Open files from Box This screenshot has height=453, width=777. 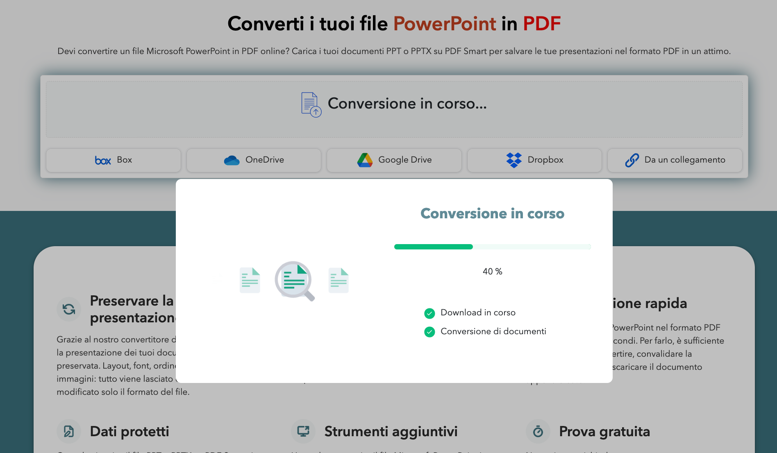coord(113,160)
